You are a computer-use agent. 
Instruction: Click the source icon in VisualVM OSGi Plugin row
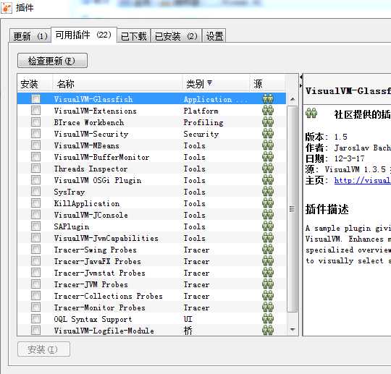[x=268, y=179]
